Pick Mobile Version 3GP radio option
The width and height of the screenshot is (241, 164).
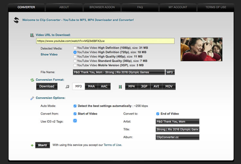coord(75,65)
